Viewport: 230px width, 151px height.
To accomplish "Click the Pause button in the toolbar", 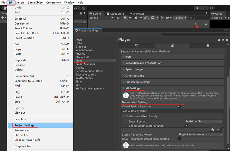I will click(x=204, y=8).
